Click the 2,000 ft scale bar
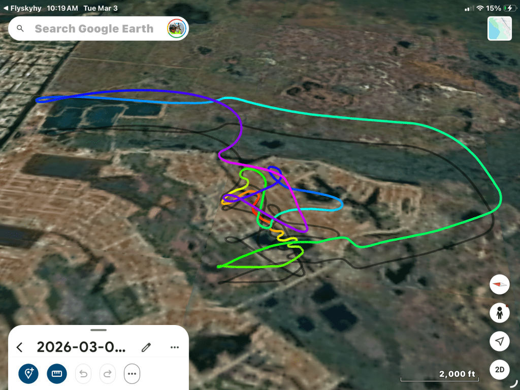 (x=440, y=375)
